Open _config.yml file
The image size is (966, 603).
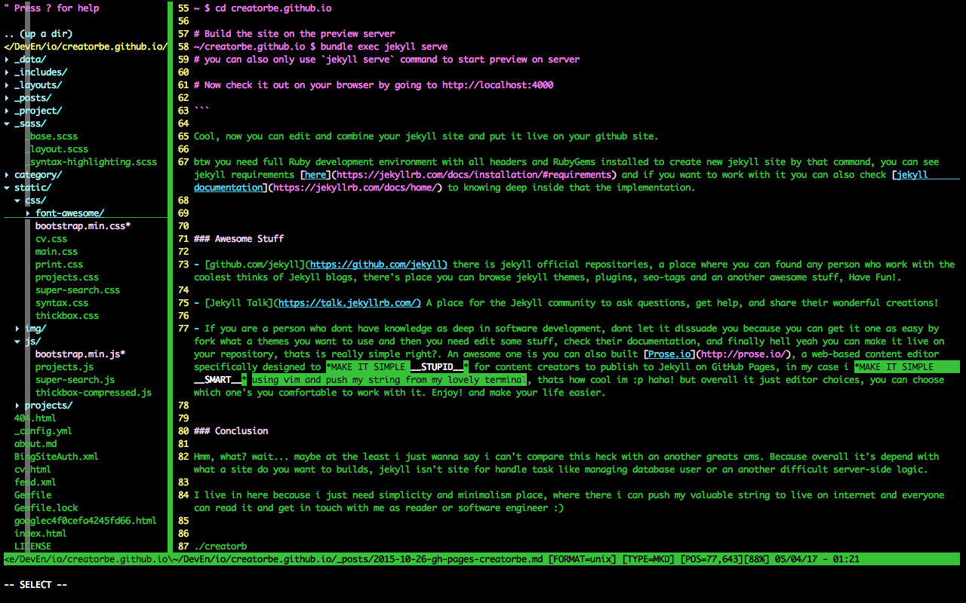[43, 431]
